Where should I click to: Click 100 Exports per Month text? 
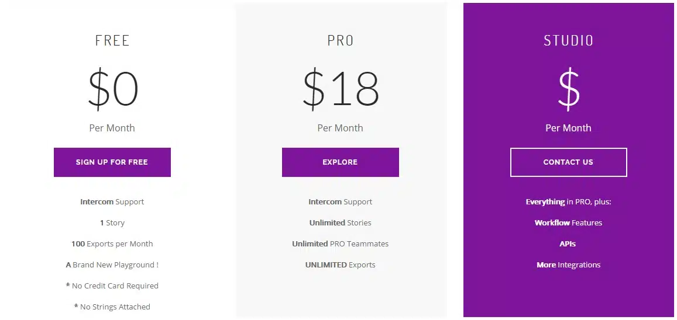[112, 244]
